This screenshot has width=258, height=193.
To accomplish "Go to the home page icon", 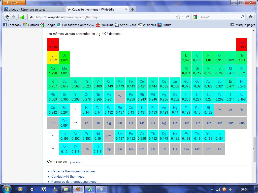I will point(251,17).
